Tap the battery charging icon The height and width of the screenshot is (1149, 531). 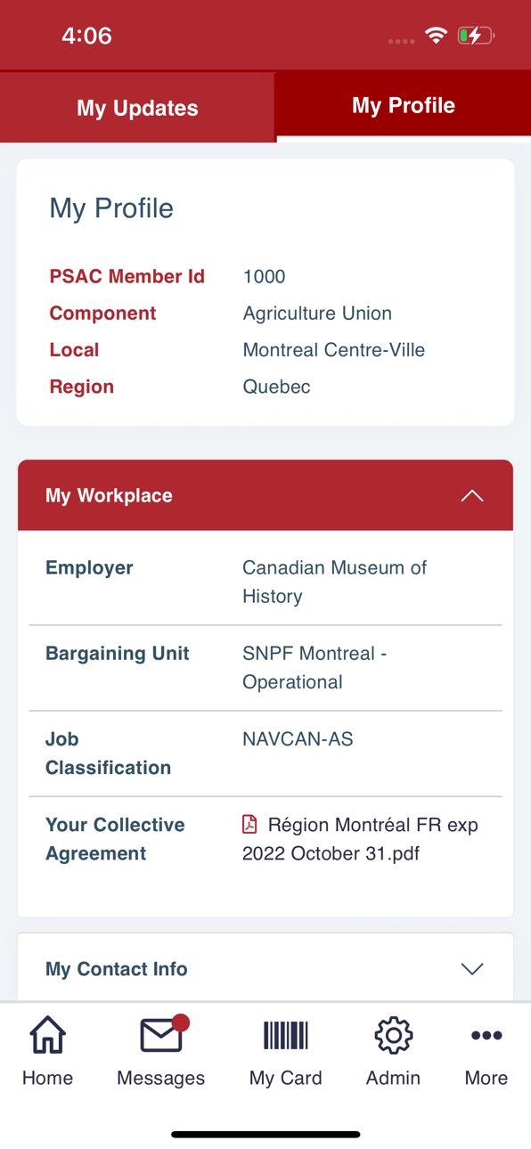coord(476,36)
